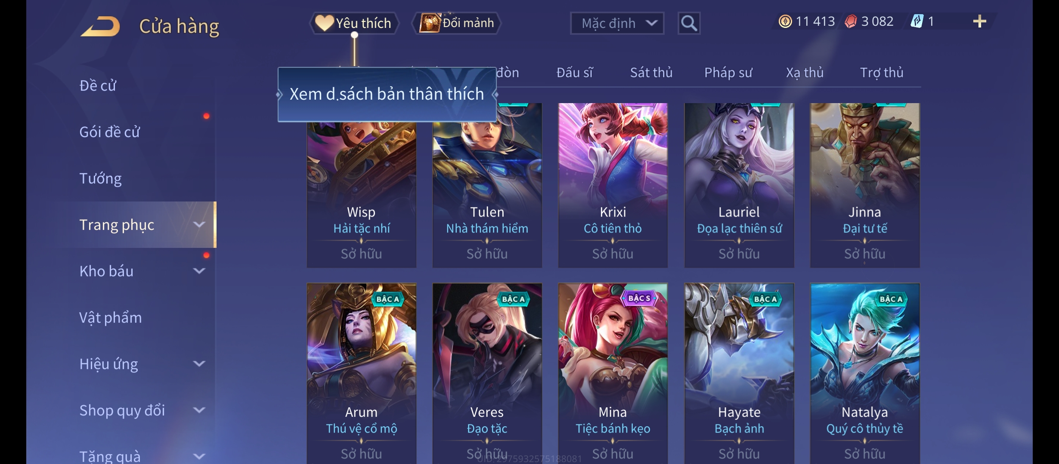Open the Mặc định sort dropdown
The width and height of the screenshot is (1059, 464).
617,23
